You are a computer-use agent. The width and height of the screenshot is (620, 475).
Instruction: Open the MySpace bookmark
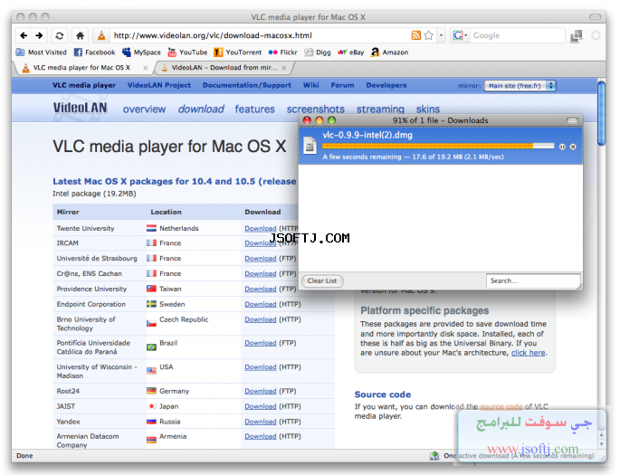141,52
